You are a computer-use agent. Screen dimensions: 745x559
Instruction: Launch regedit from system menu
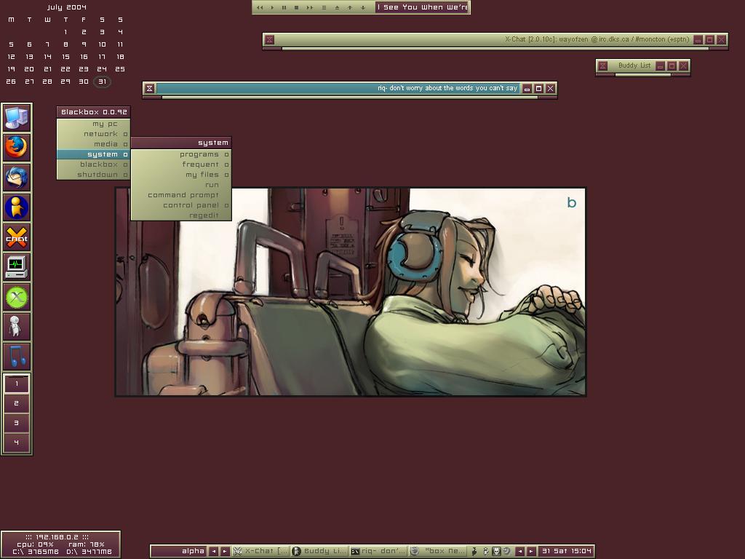(x=181, y=215)
